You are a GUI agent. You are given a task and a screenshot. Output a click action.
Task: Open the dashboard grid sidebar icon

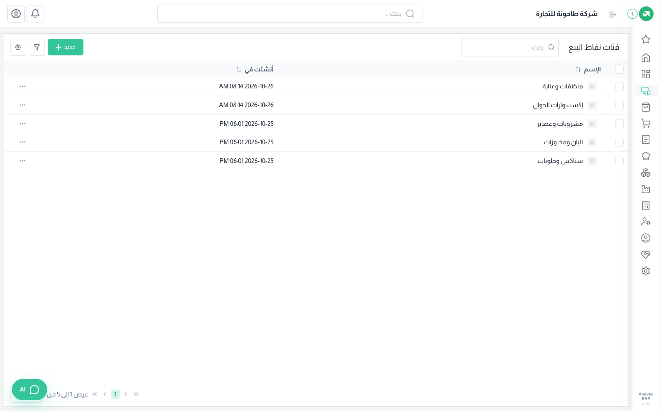[x=646, y=74]
